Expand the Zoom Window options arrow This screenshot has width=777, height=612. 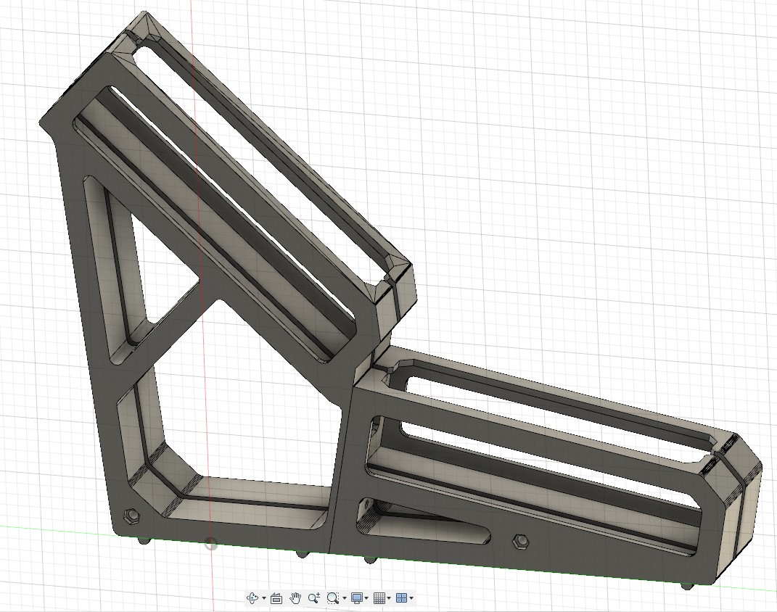(344, 599)
